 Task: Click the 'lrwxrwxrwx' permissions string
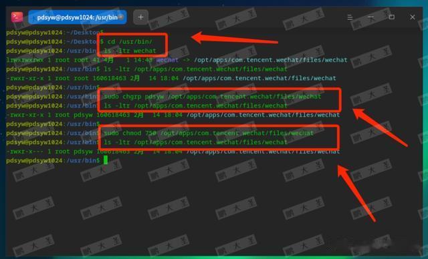pyautogui.click(x=25, y=60)
